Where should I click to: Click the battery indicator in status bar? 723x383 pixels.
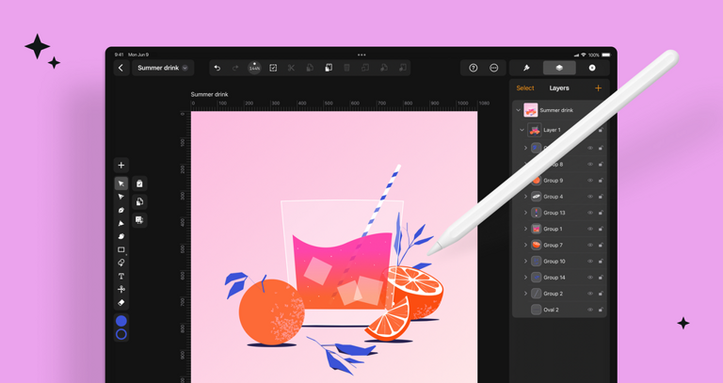(606, 55)
